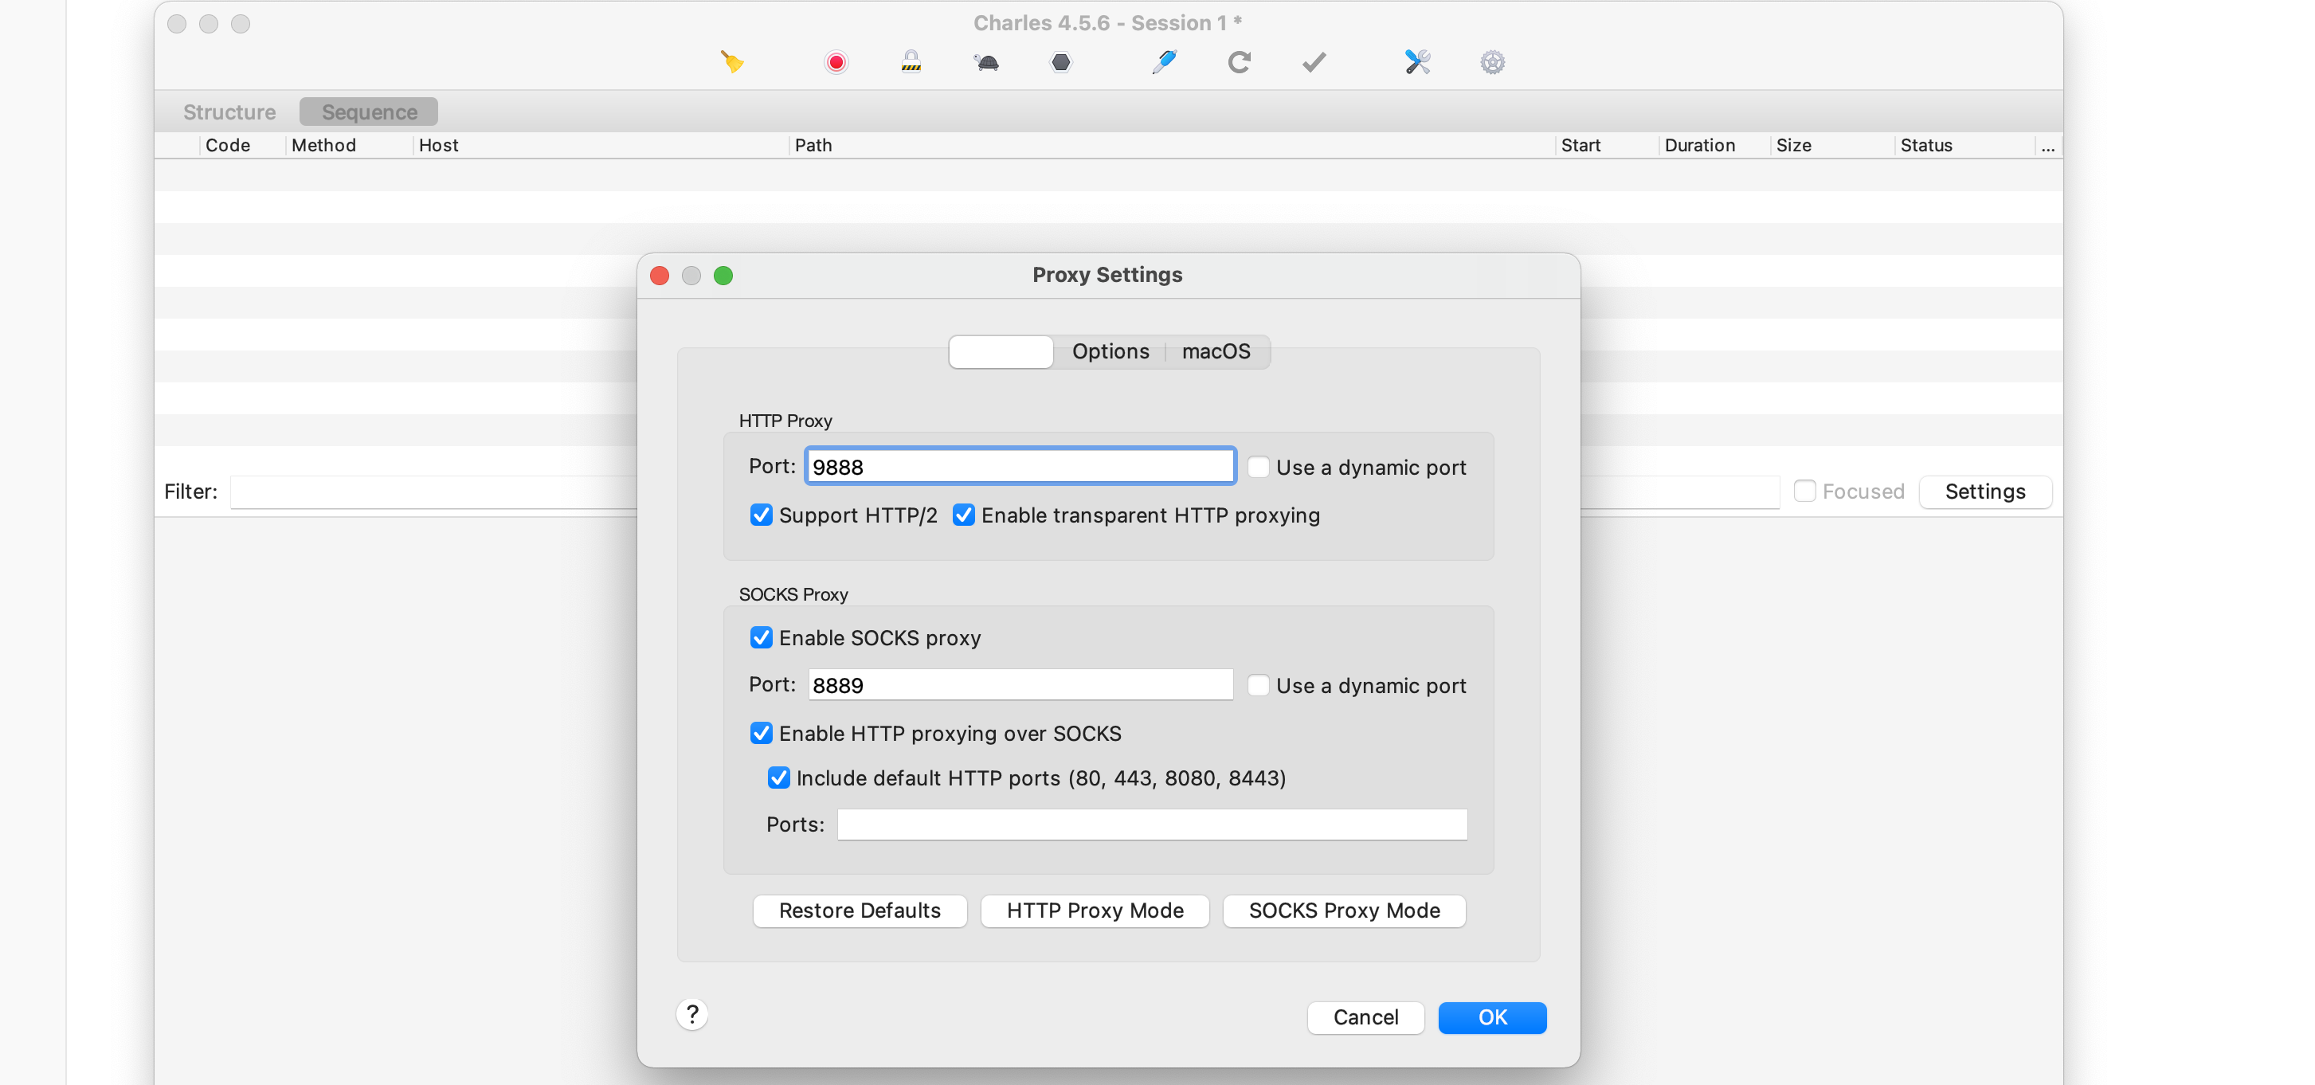Click the Validate checkmark icon

coord(1314,62)
